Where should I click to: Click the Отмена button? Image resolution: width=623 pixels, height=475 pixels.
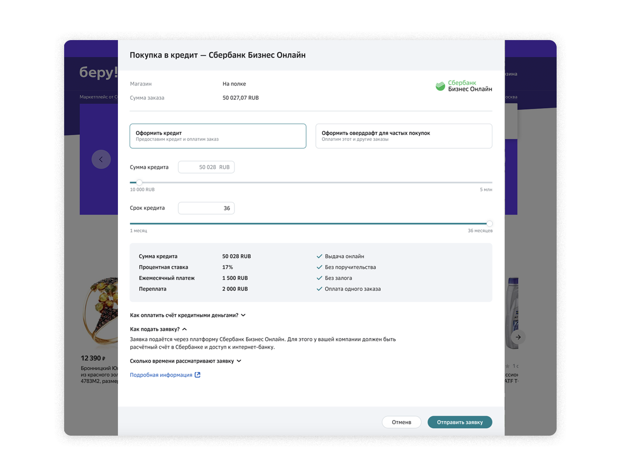click(401, 422)
